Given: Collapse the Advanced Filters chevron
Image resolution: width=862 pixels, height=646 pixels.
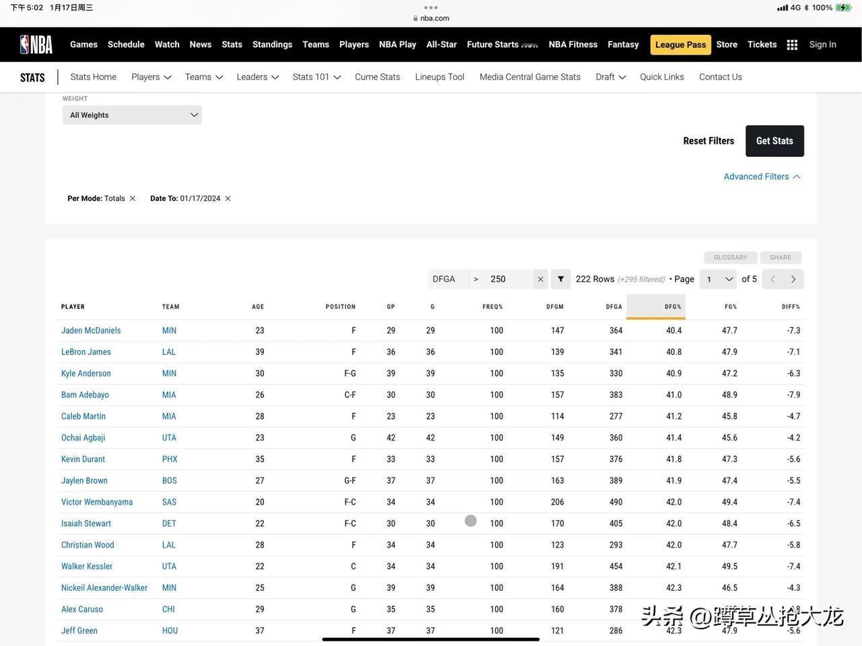Looking at the screenshot, I should (797, 176).
